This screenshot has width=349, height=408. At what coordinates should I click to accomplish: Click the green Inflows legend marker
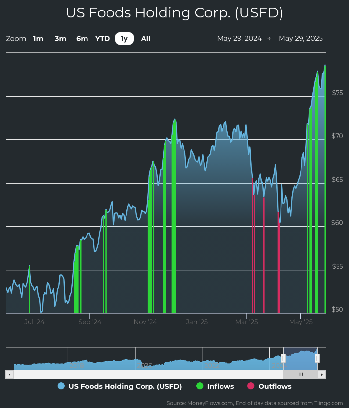(200, 386)
